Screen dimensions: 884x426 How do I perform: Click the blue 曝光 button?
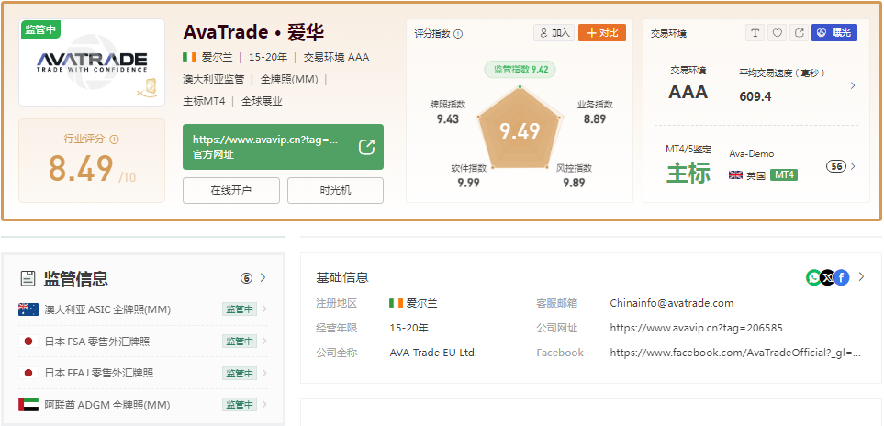(834, 33)
